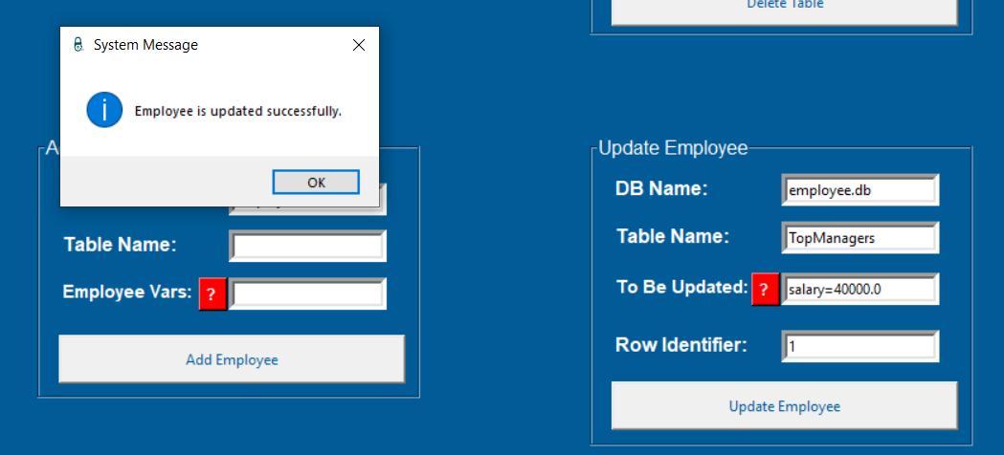Click the DB Name field containing employee.db
The width and height of the screenshot is (1004, 455).
pyautogui.click(x=859, y=190)
